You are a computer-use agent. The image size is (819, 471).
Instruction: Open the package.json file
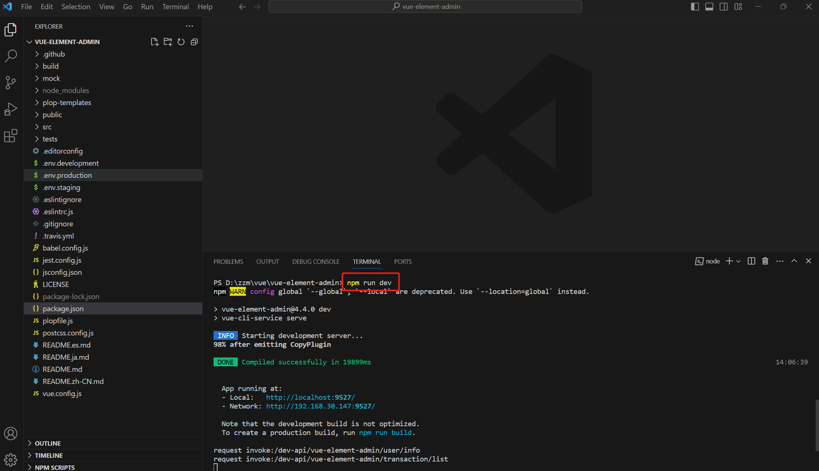click(x=63, y=309)
